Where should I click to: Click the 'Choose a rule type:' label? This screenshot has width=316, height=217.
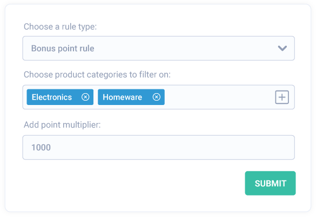coord(60,27)
